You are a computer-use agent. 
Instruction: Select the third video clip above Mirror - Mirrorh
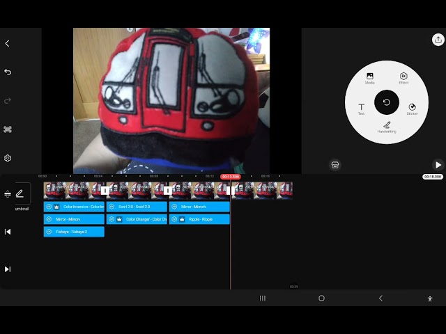tap(199, 190)
